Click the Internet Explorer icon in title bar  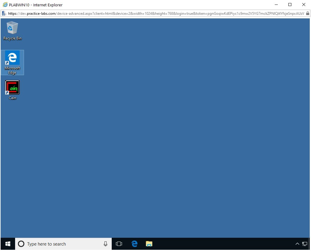4,5
